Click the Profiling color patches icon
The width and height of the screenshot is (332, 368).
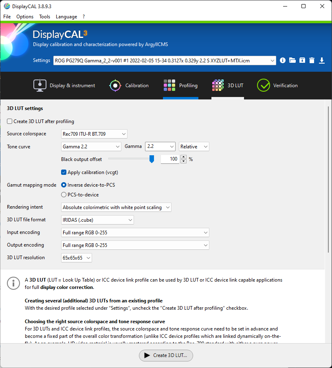coord(169,85)
